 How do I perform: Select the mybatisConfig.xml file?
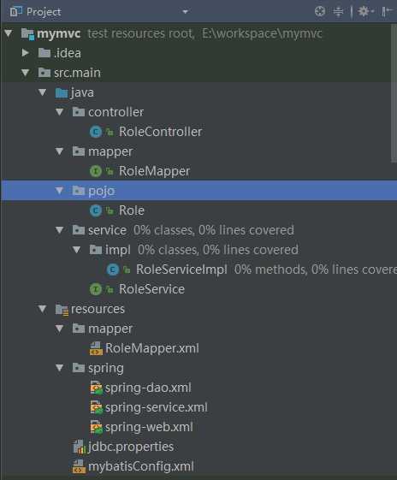(141, 466)
